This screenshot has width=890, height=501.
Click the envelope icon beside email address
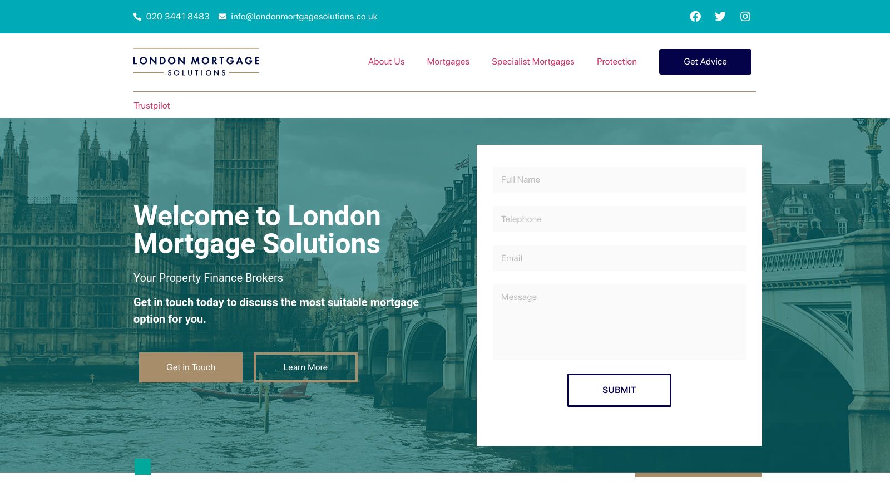pos(222,17)
